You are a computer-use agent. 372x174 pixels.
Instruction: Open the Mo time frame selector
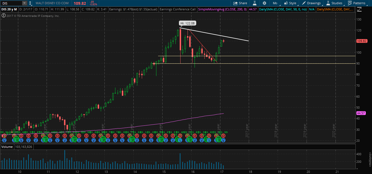(275, 3)
